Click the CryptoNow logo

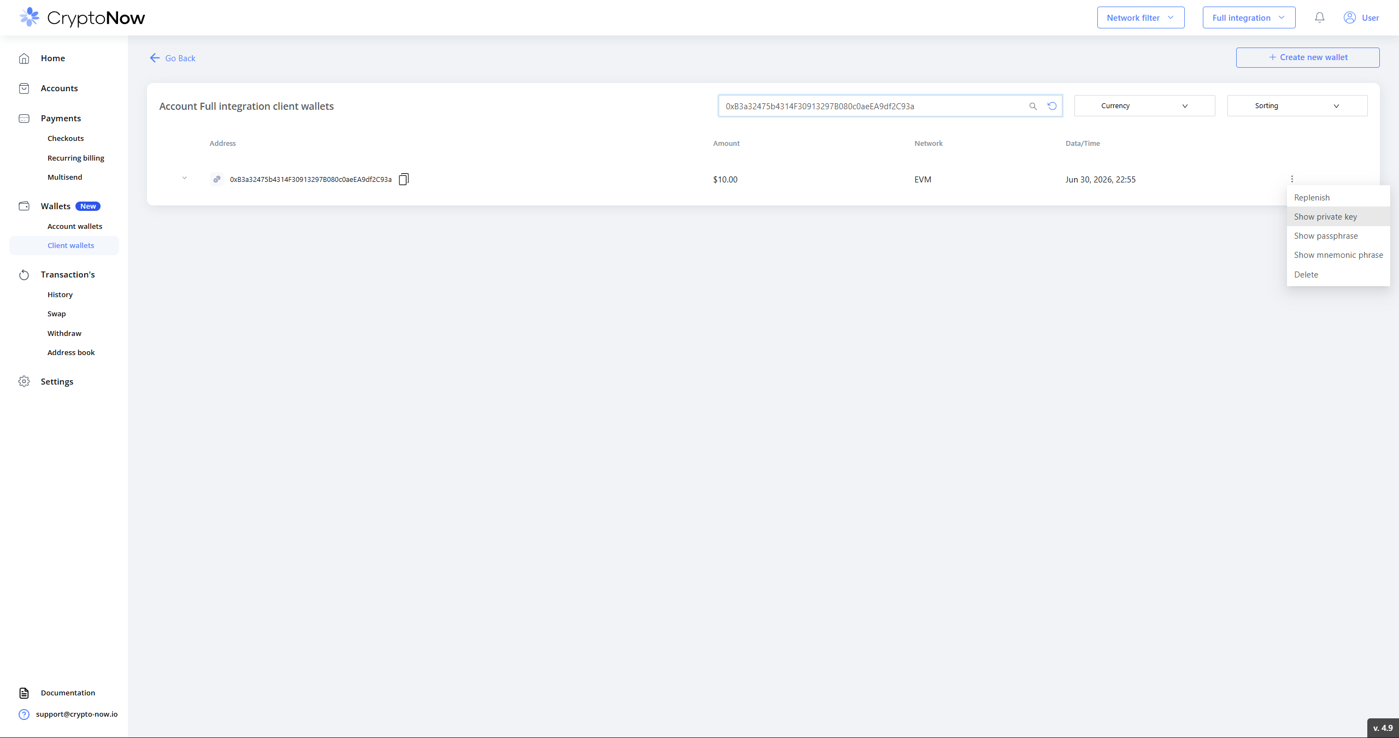click(x=82, y=17)
